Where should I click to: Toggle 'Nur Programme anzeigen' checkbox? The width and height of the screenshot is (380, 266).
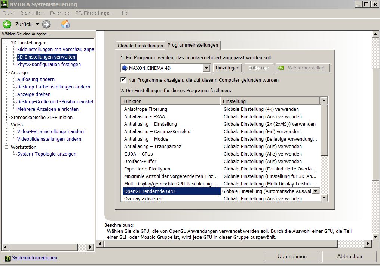pyautogui.click(x=123, y=80)
